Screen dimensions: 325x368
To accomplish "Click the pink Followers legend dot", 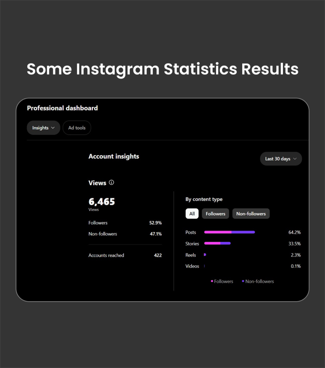I will point(212,281).
